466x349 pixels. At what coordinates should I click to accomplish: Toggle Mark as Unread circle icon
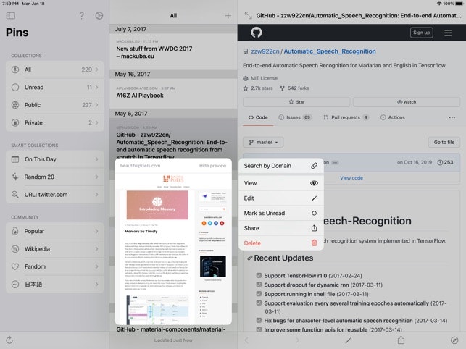pyautogui.click(x=314, y=214)
